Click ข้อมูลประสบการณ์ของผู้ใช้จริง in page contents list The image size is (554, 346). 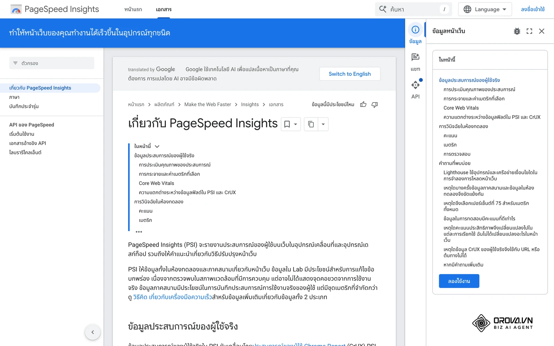point(164,155)
